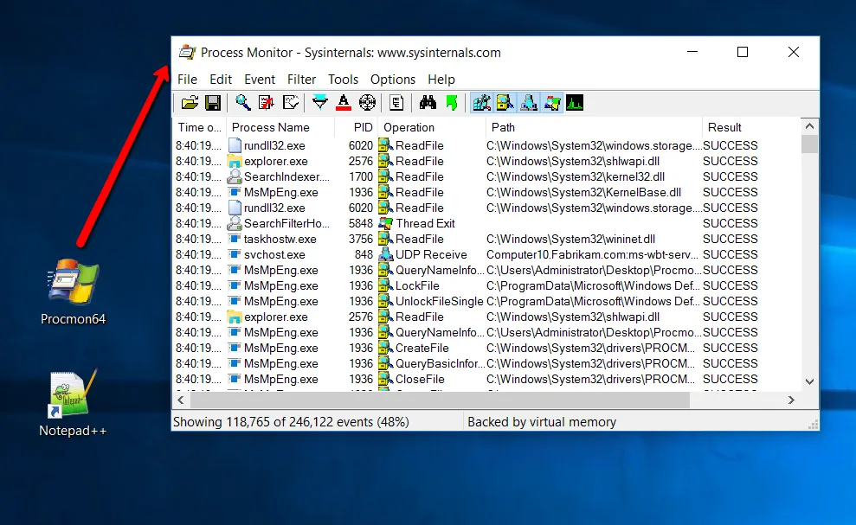Open the Filter menu
856x525 pixels.
click(x=301, y=80)
